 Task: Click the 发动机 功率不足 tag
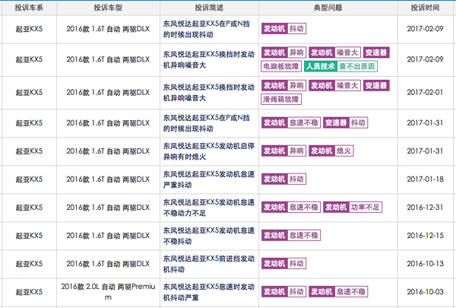point(353,208)
